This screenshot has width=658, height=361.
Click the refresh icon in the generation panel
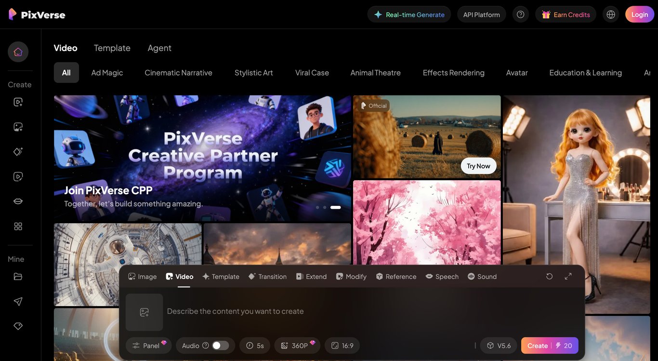(549, 276)
